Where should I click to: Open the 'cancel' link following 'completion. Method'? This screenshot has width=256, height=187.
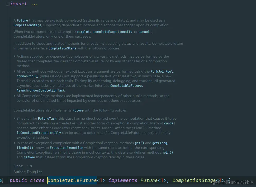tap(170, 123)
